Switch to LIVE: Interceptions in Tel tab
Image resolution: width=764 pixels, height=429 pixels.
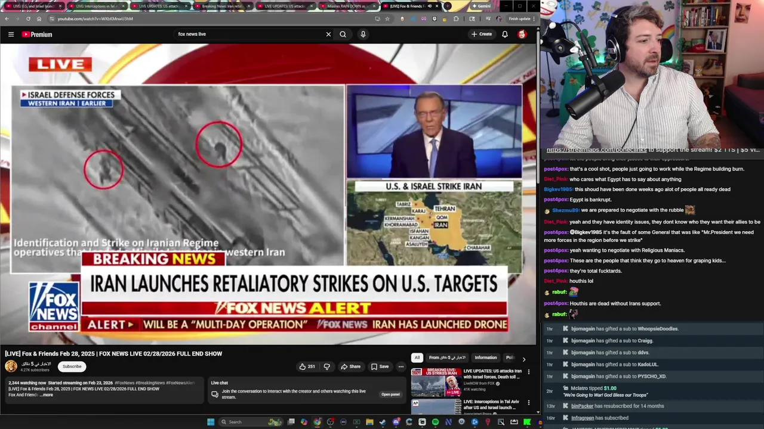click(96, 6)
